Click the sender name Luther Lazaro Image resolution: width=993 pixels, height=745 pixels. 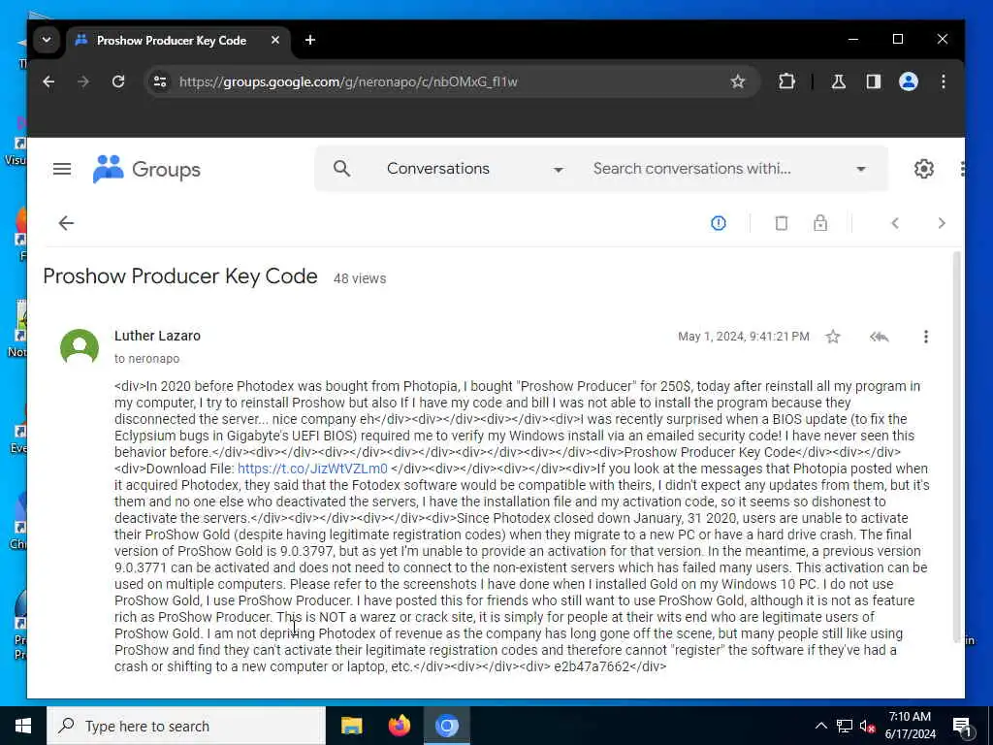click(157, 336)
